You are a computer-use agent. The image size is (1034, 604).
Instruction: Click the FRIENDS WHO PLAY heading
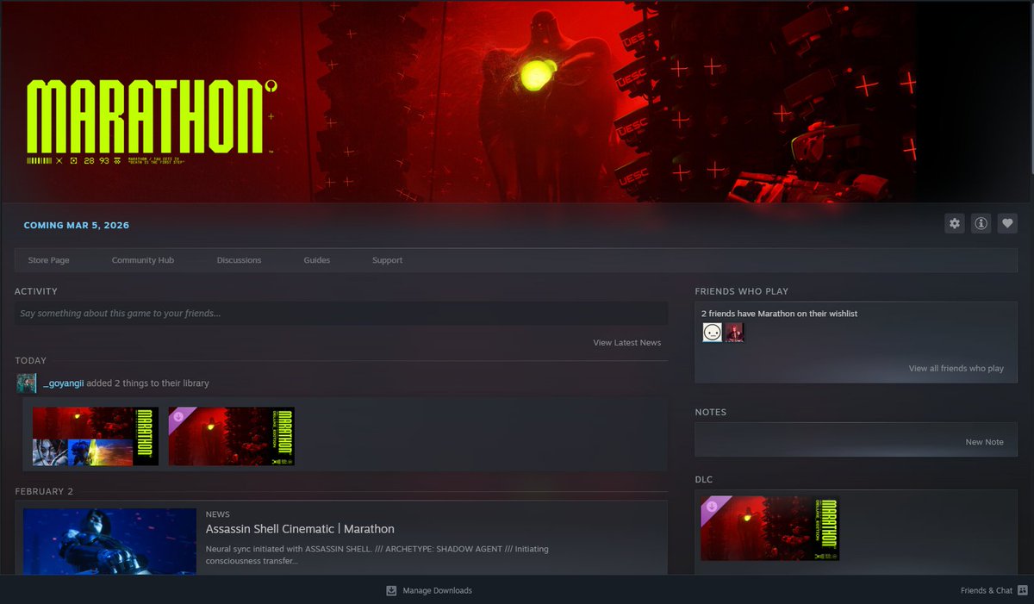(x=742, y=291)
